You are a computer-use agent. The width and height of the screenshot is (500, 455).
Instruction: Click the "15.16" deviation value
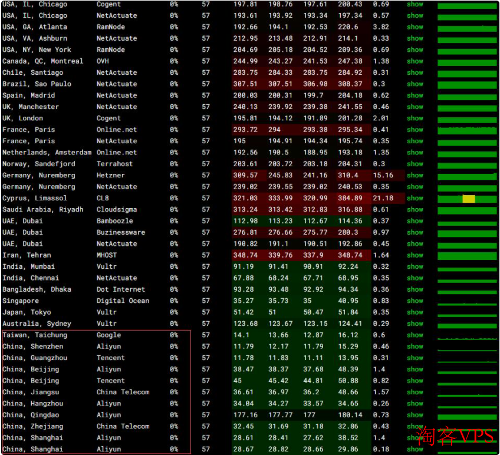point(383,176)
